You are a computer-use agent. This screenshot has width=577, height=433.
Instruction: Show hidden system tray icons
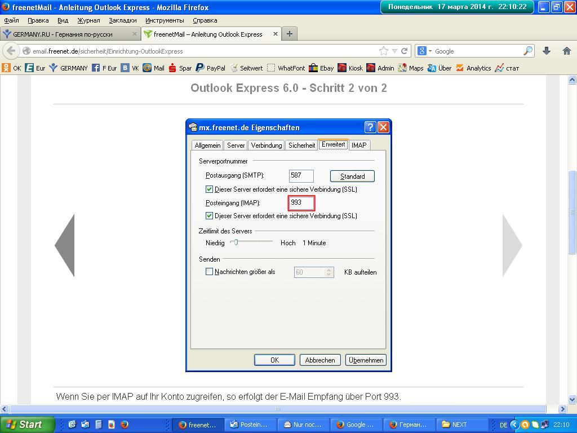(514, 425)
